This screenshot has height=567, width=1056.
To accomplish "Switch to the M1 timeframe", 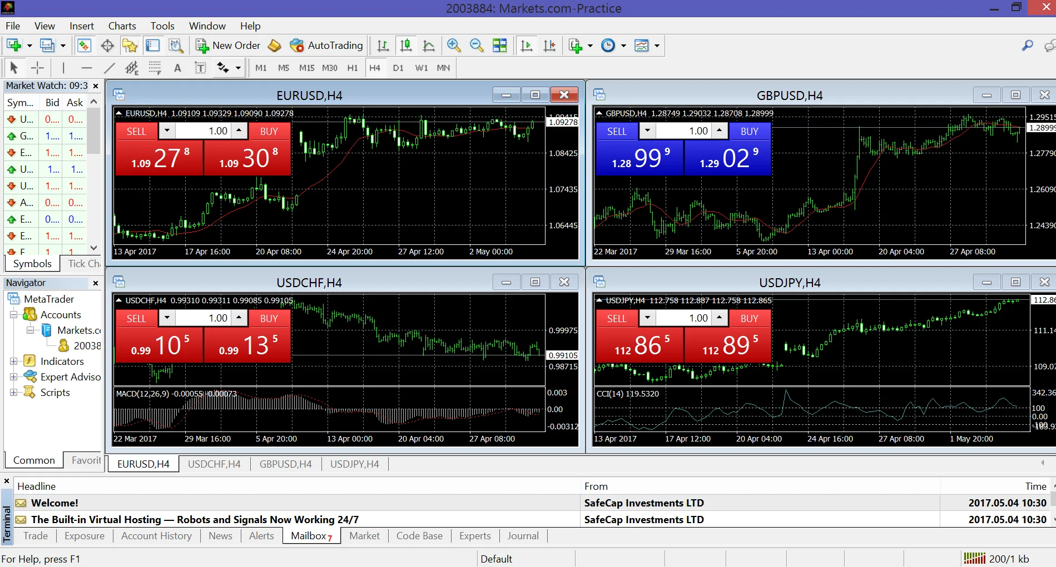I will [x=261, y=68].
